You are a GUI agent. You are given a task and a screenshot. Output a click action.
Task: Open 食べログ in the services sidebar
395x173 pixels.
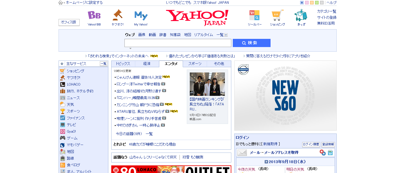tap(73, 165)
